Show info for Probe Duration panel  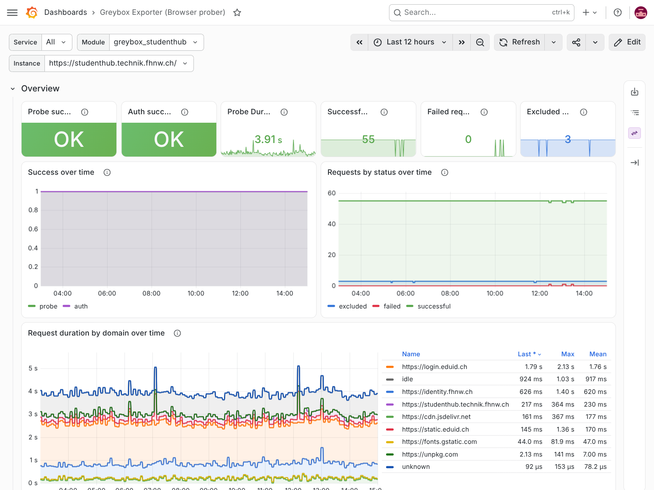[x=284, y=112]
